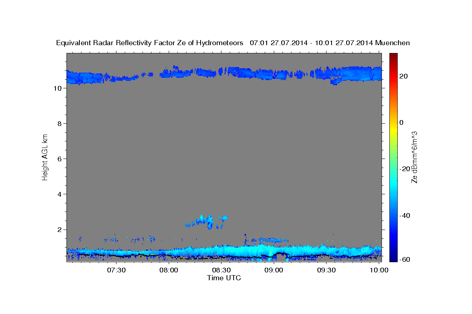Click the dark blue bottom of the colorbar

coord(393,258)
